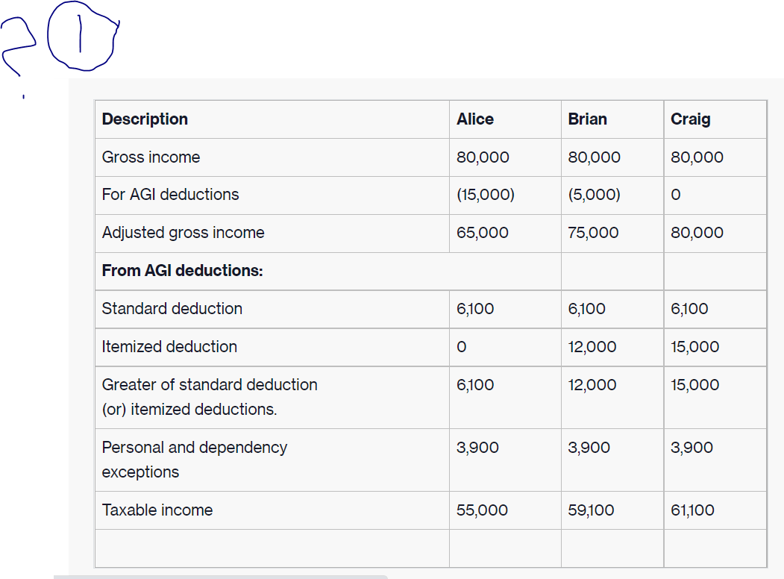
Task: Click the Itemized deduction row label
Action: pos(169,347)
